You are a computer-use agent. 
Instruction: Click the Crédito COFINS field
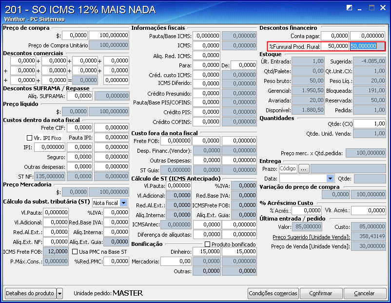(207, 122)
